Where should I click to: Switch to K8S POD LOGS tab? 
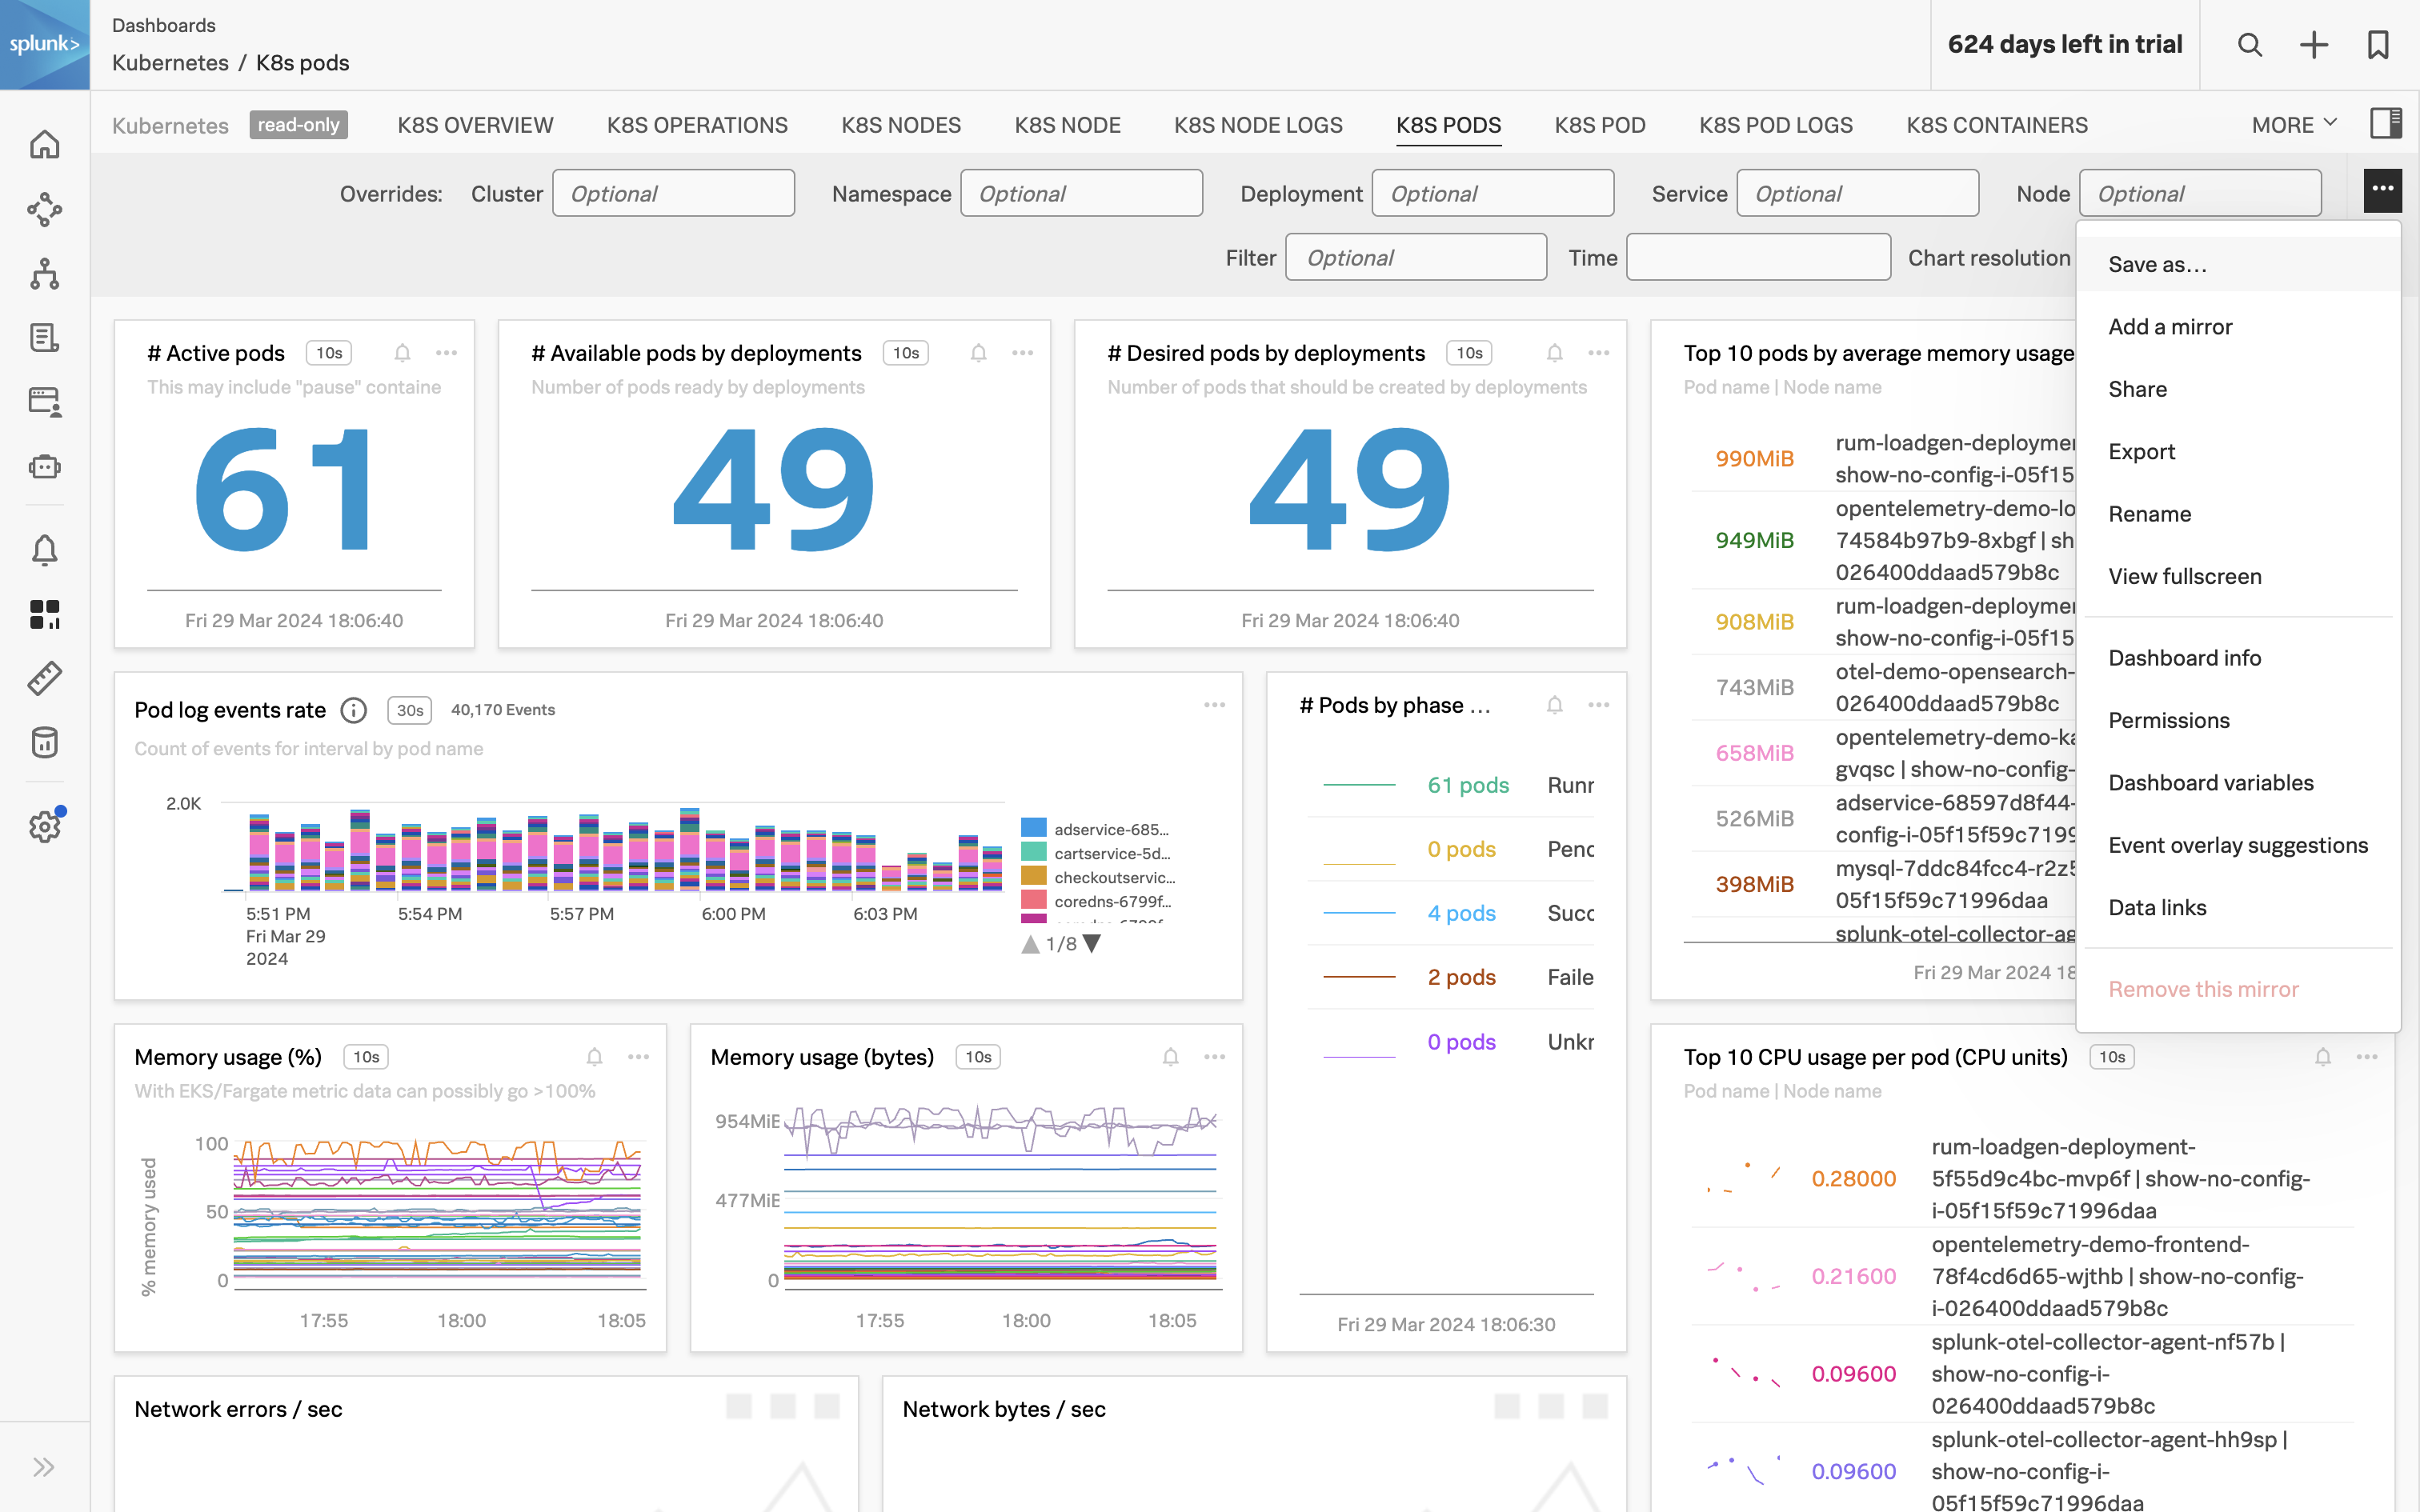1775,125
